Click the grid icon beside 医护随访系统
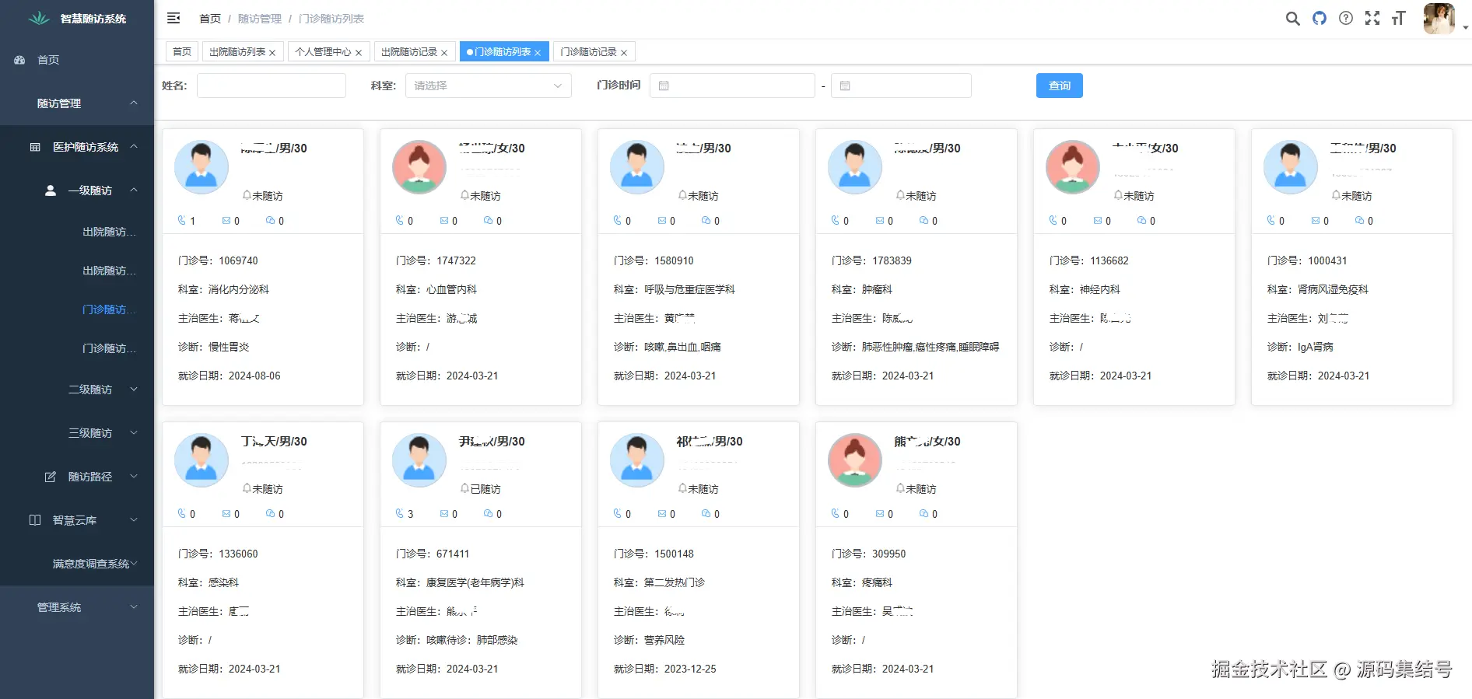 (x=35, y=147)
